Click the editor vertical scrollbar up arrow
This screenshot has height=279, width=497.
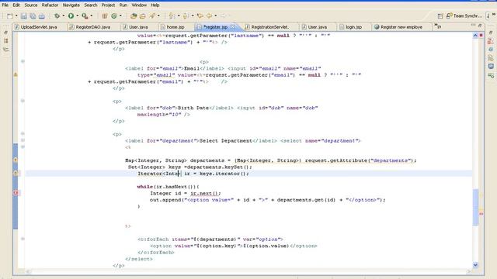[475, 36]
